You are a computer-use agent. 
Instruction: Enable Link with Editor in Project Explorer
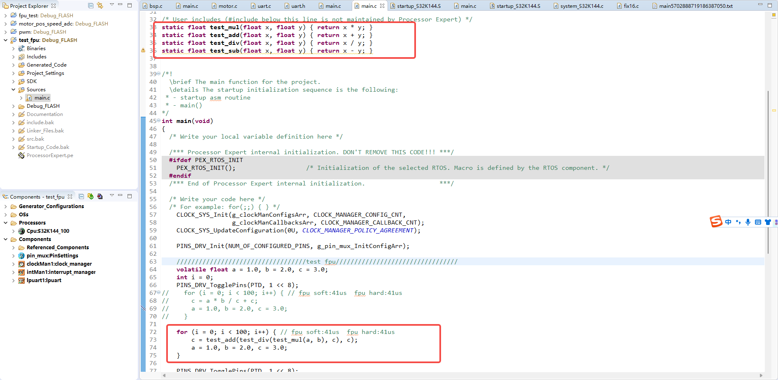point(100,5)
